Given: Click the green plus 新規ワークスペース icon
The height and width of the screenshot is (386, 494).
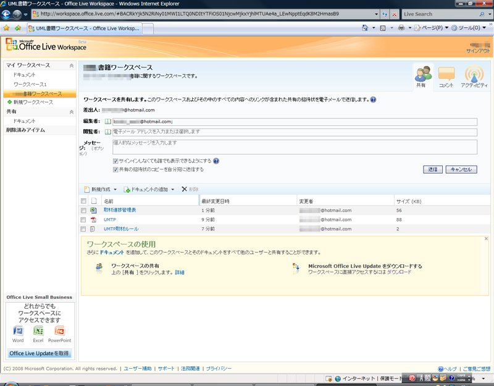Looking at the screenshot, I should pyautogui.click(x=9, y=102).
